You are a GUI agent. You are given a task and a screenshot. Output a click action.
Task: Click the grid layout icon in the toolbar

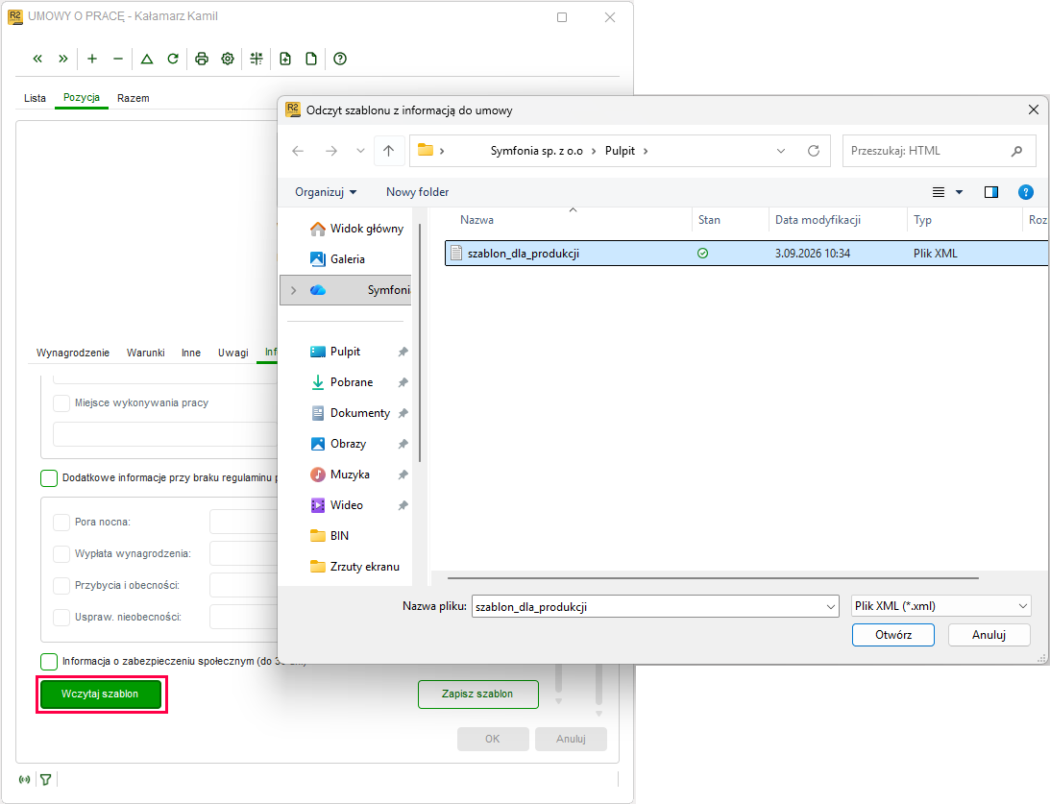[256, 59]
